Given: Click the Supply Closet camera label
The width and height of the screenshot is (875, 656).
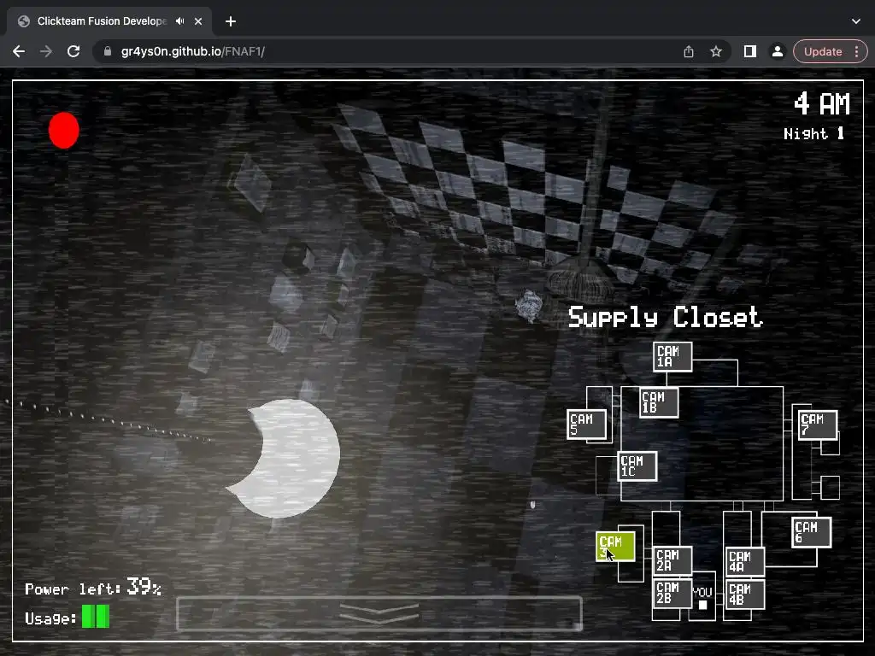Looking at the screenshot, I should point(665,318).
